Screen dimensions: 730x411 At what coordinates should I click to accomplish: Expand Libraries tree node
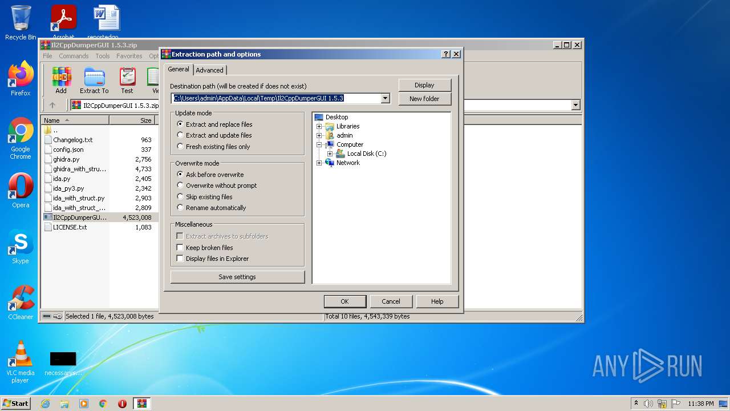319,126
